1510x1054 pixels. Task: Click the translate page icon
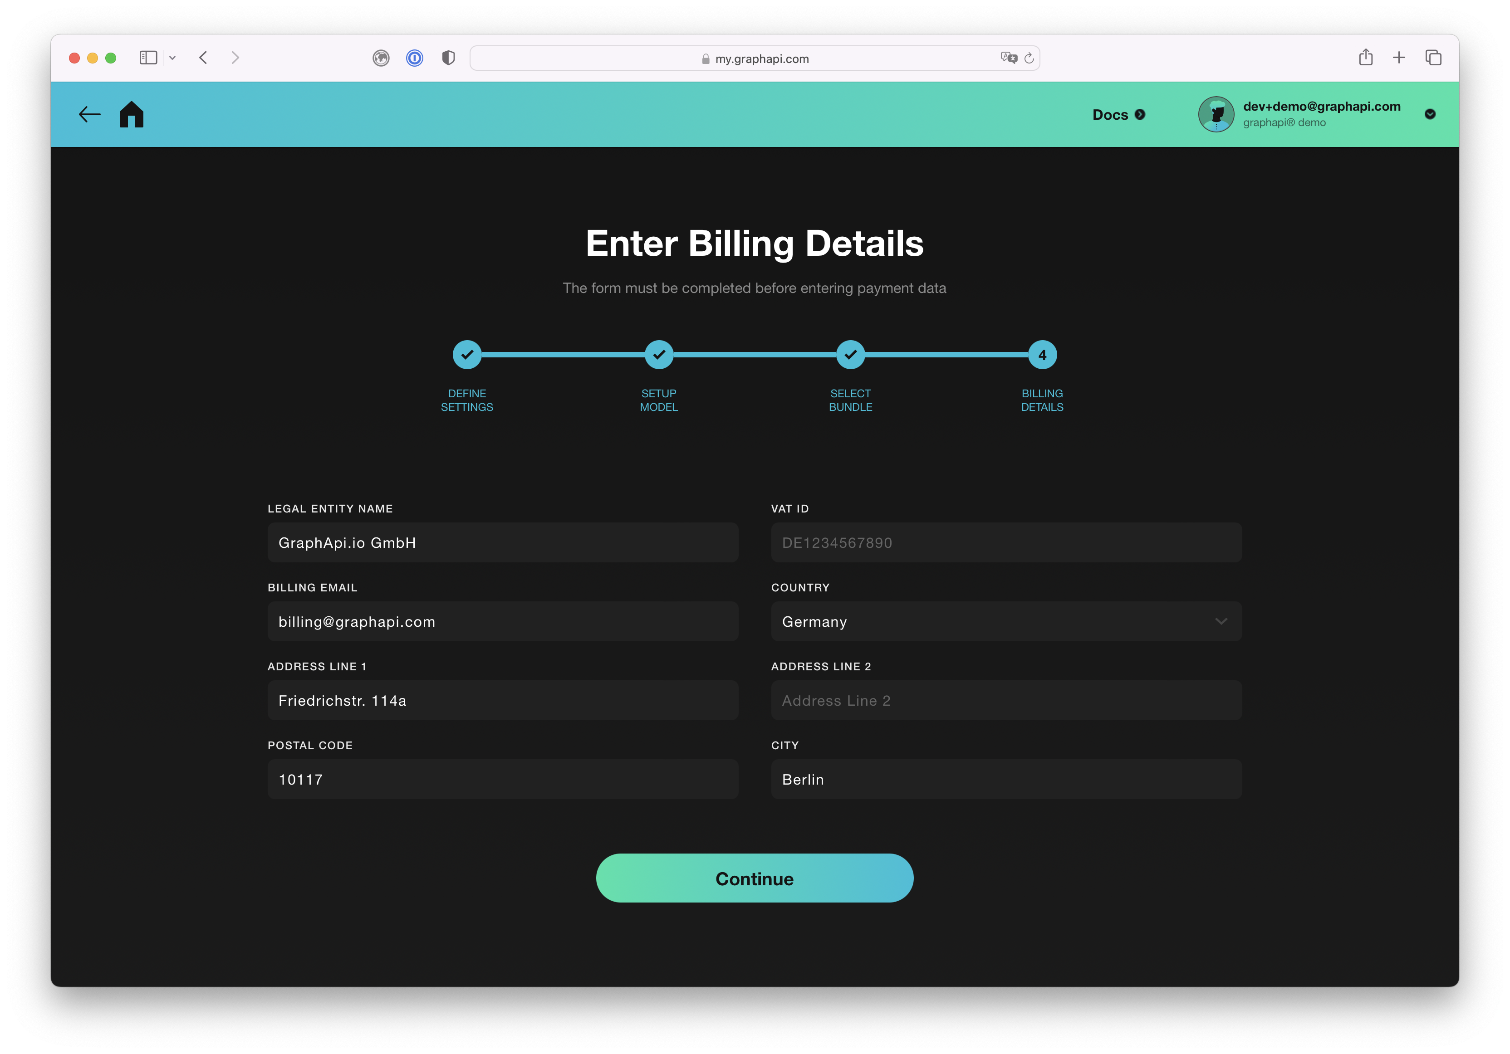(x=1008, y=58)
